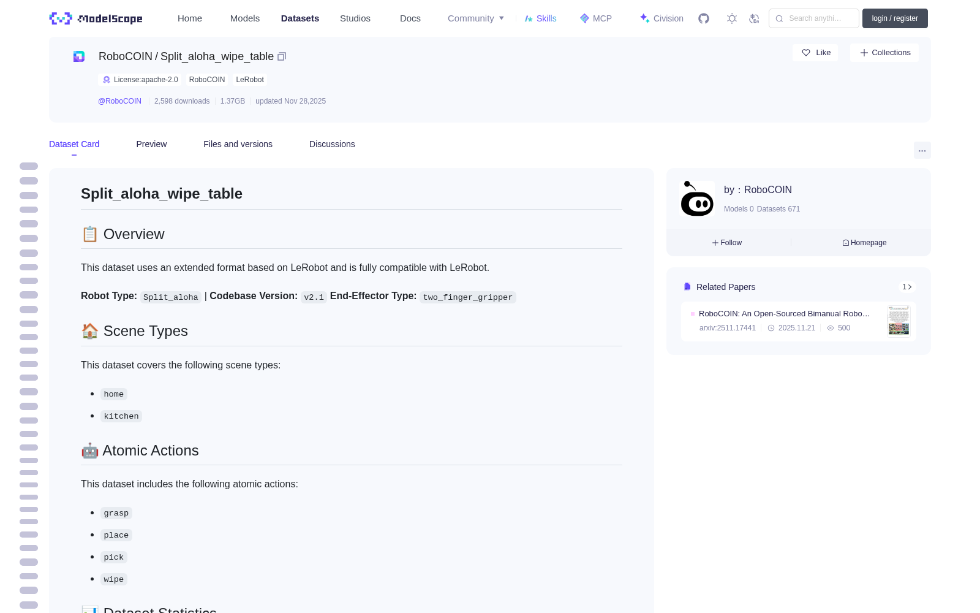Click the wipe atomic action item

click(x=114, y=579)
